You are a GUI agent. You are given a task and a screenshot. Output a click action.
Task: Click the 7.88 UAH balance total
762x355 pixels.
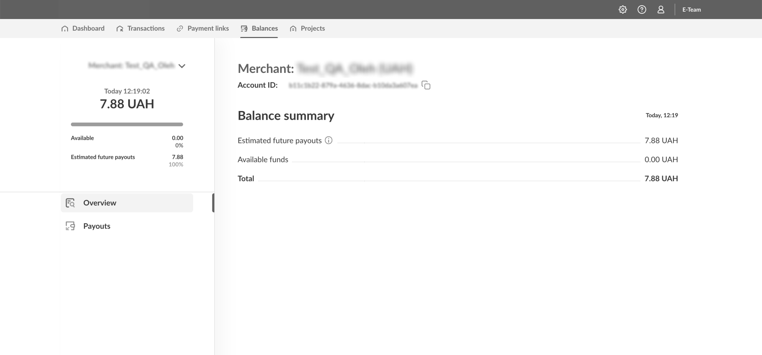tap(127, 104)
